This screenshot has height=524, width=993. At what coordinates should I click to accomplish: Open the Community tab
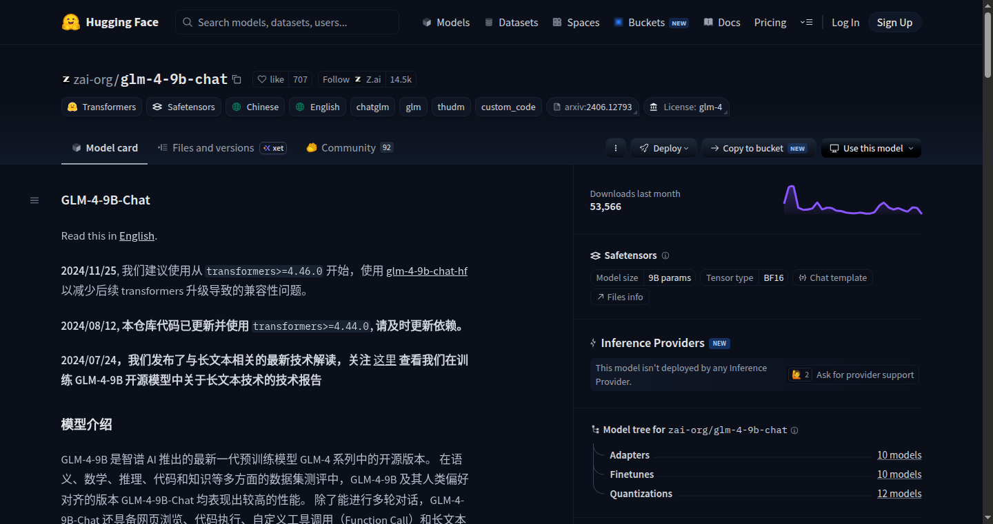350,148
